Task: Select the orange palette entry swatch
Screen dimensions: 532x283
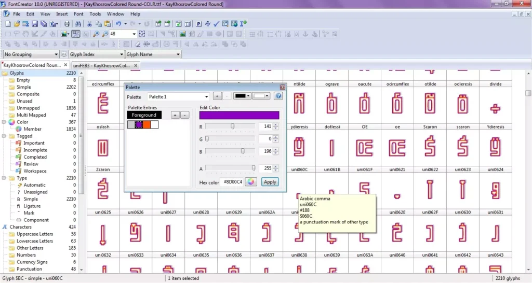Action: pyautogui.click(x=147, y=124)
